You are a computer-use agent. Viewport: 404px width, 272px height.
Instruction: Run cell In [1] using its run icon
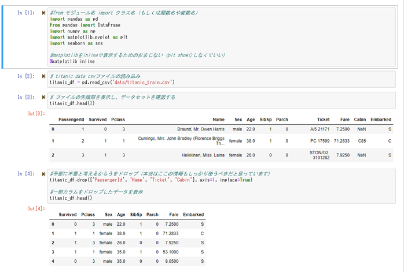43,13
